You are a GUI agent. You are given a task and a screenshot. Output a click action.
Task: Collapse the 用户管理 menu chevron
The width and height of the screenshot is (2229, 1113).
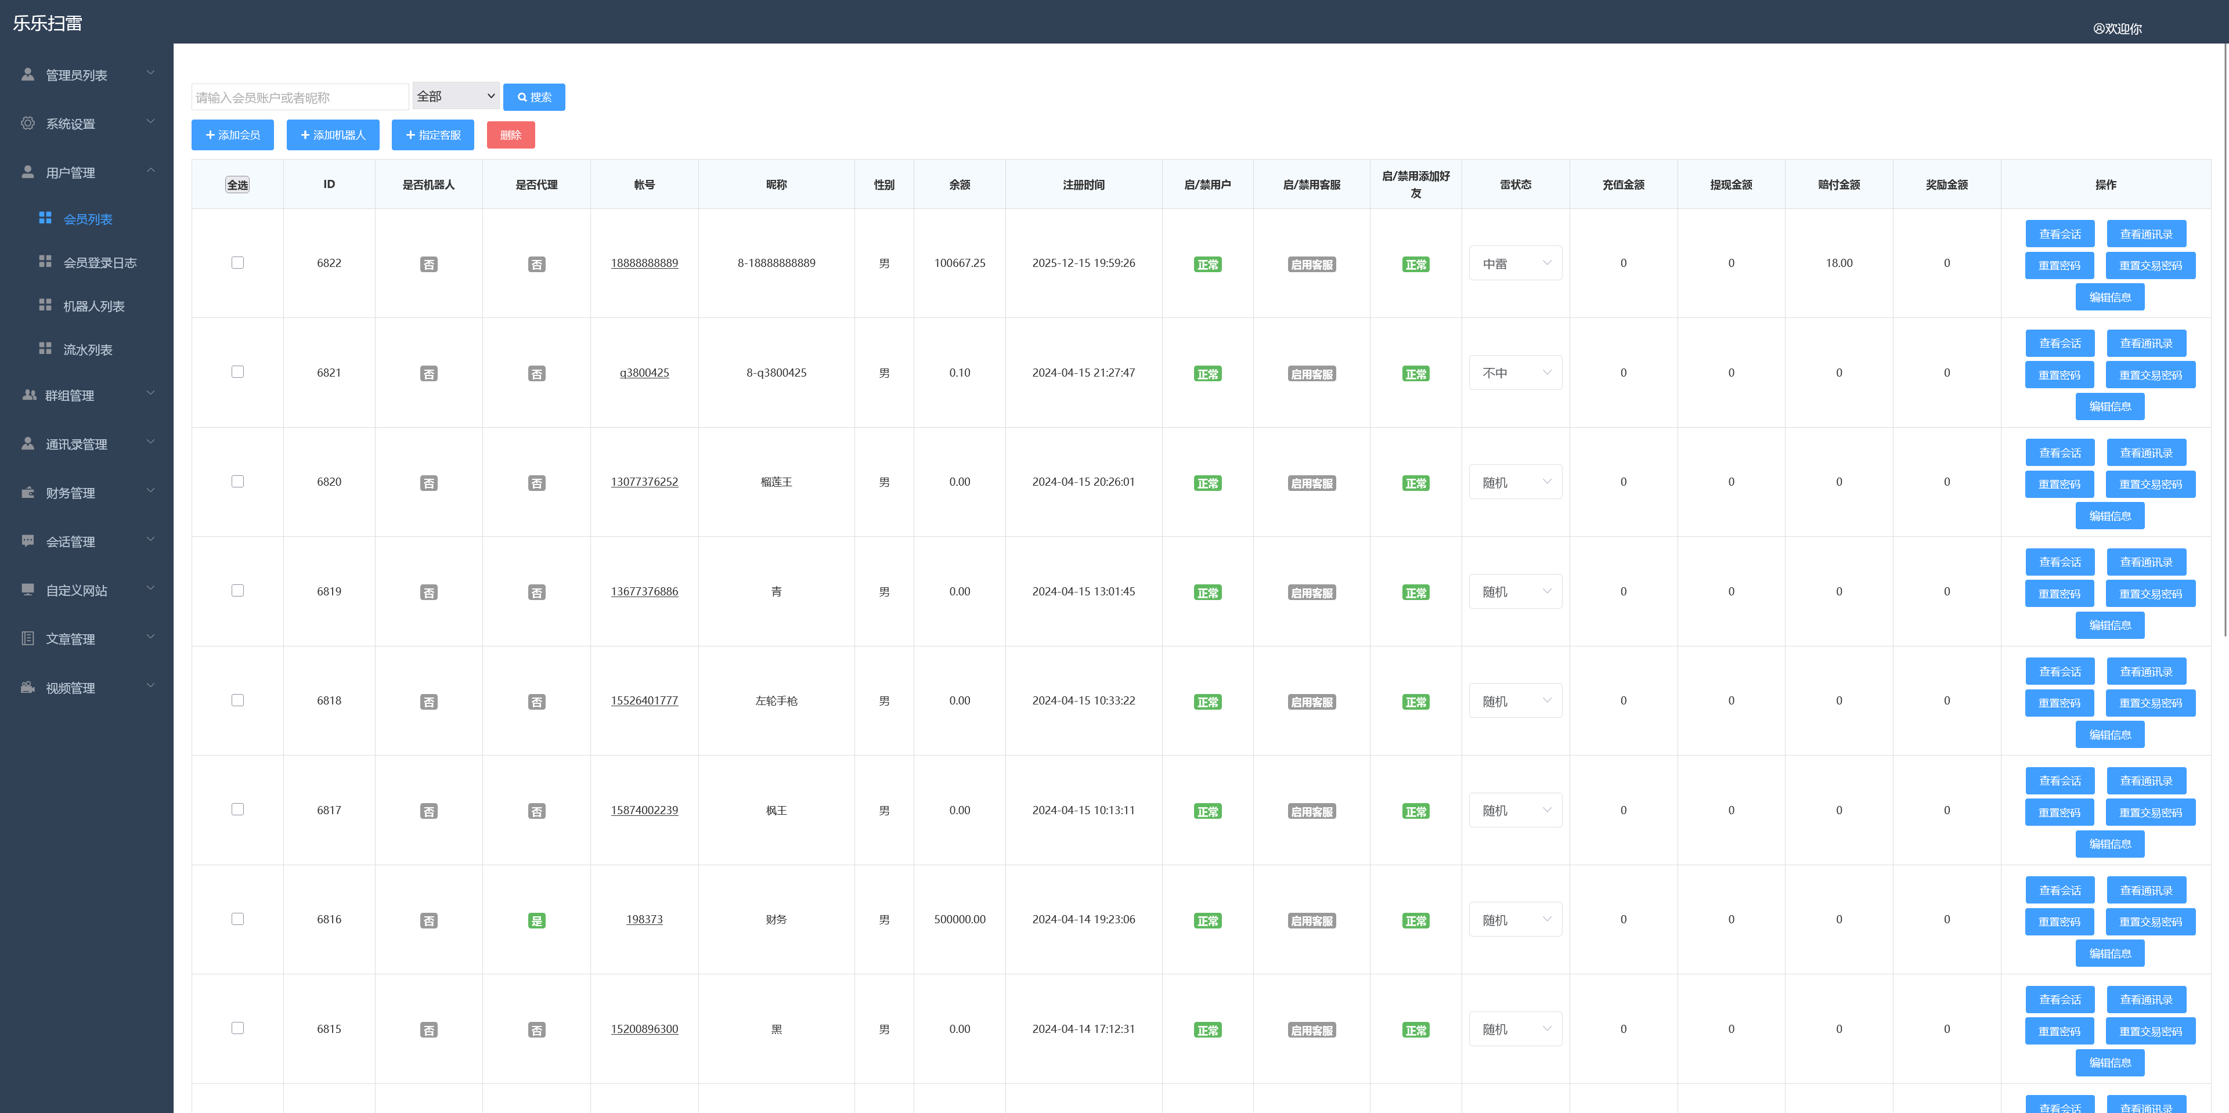click(x=150, y=171)
